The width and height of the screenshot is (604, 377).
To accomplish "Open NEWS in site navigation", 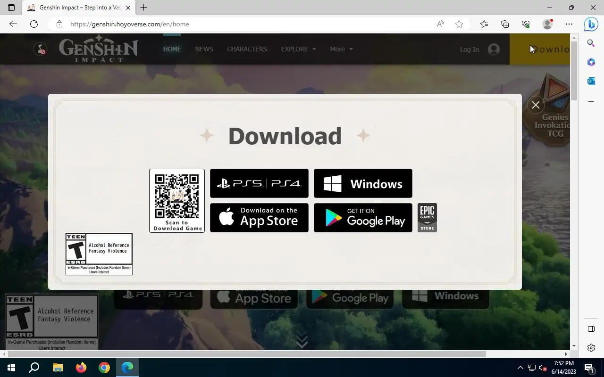I will click(204, 49).
